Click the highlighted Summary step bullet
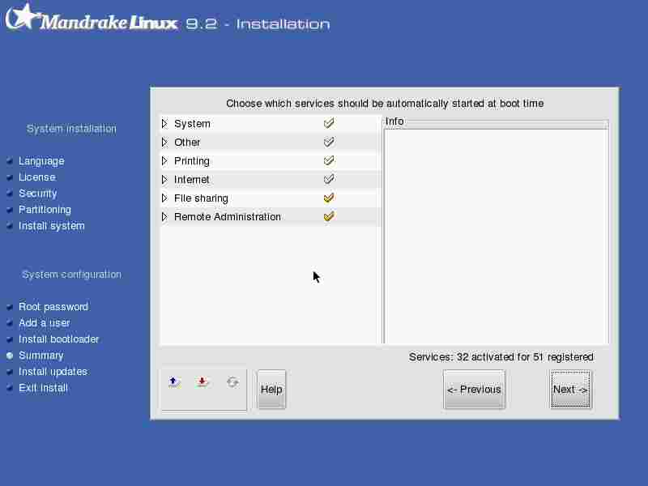The width and height of the screenshot is (648, 486). [x=10, y=356]
